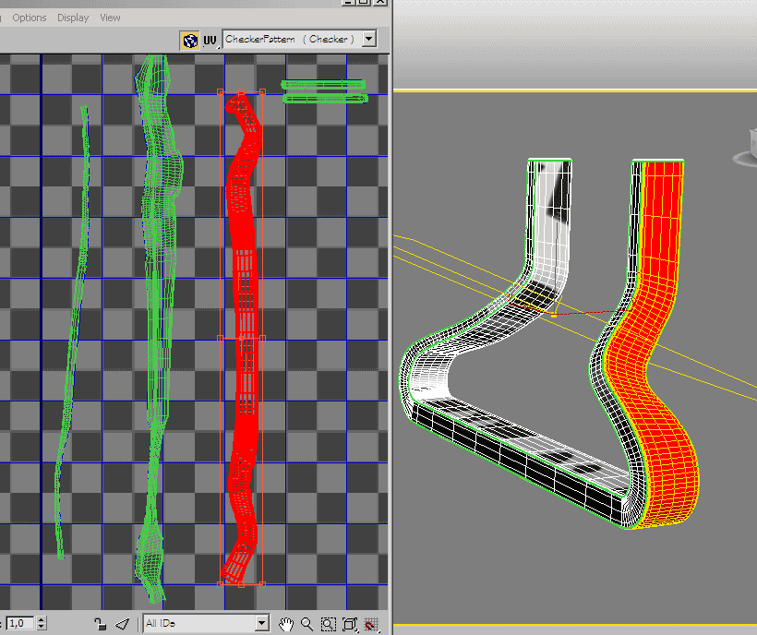Click the Zoom Extents icon
Screen dimensions: 757x635
[350, 624]
